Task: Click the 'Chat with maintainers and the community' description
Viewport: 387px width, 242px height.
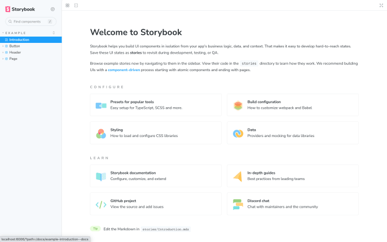Action: (283, 206)
